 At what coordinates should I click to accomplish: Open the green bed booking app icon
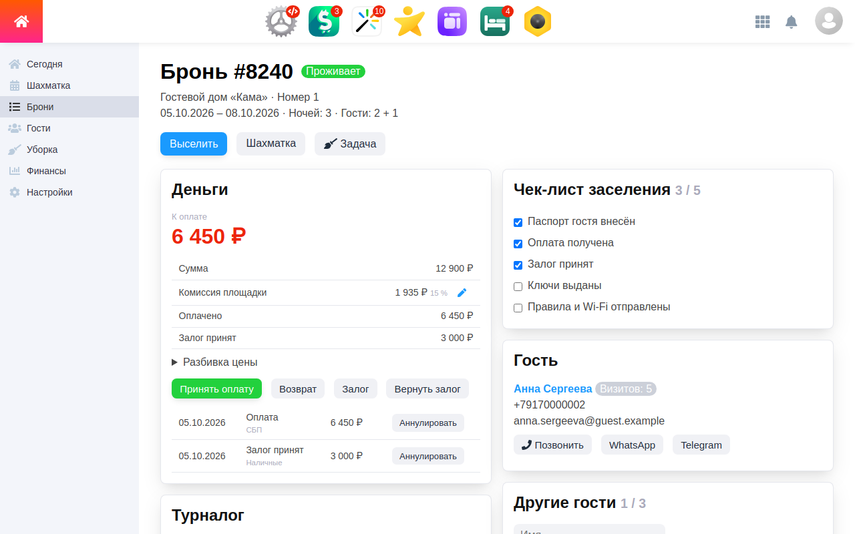point(495,21)
